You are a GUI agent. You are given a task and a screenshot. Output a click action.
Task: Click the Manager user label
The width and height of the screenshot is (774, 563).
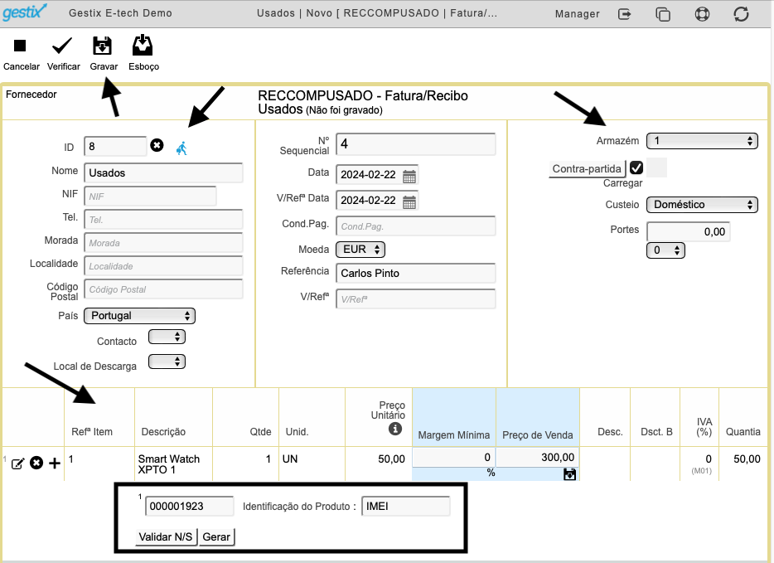(577, 14)
